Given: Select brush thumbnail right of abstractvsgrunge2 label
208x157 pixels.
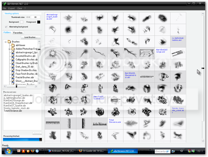Looking at the screenshot, I should tap(68, 18).
